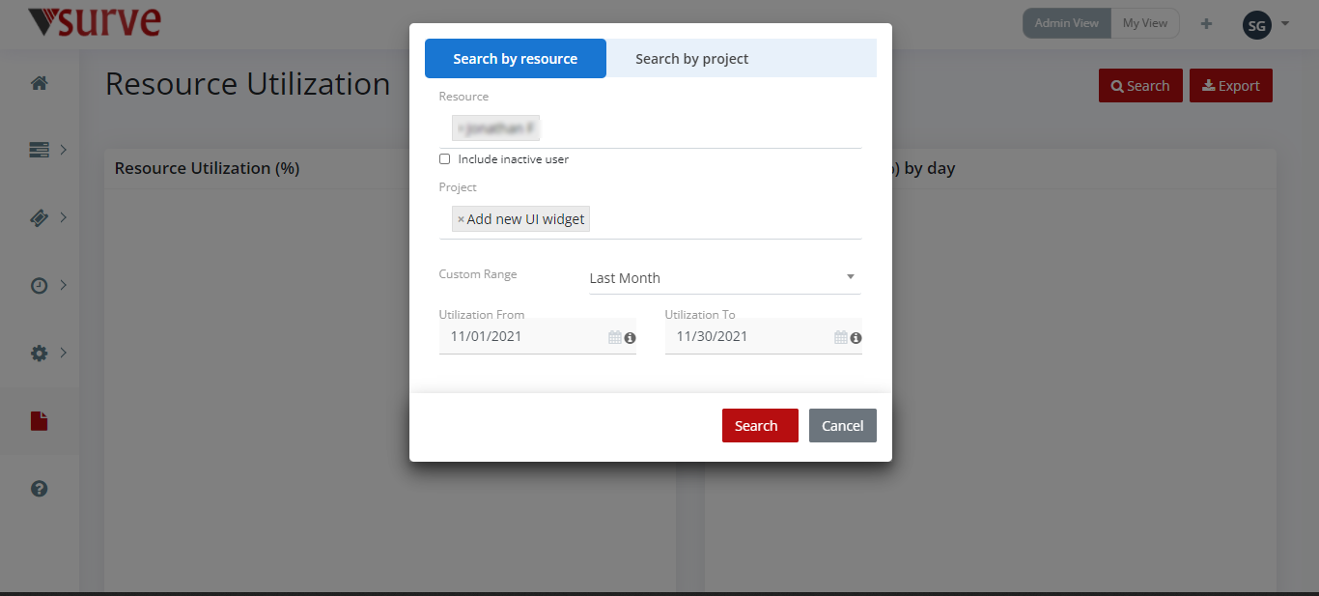Viewport: 1319px width, 596px height.
Task: Open the Custom Range Last Month dropdown
Action: point(724,278)
